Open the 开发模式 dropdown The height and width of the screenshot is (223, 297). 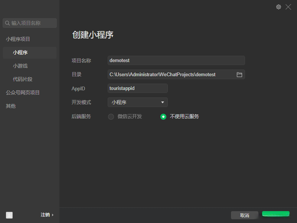(137, 102)
